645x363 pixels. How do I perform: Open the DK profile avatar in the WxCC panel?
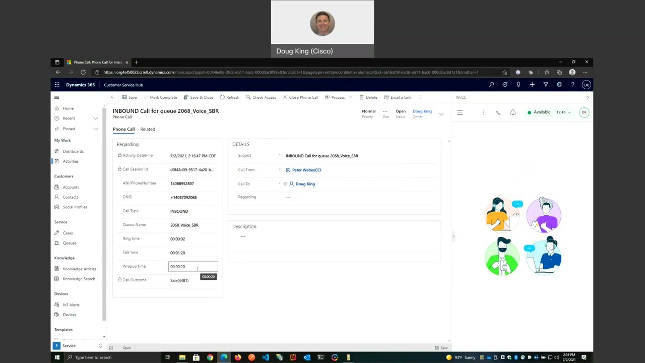pyautogui.click(x=584, y=112)
